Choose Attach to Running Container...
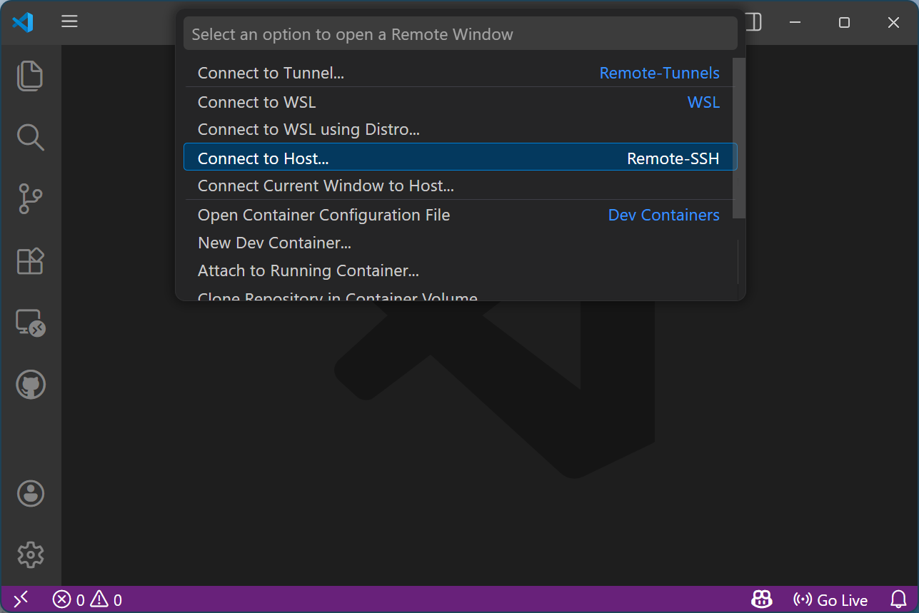919x613 pixels. [461, 270]
